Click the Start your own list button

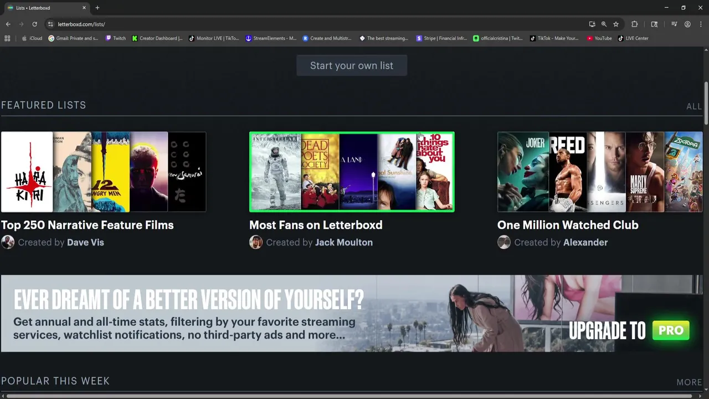pyautogui.click(x=352, y=65)
